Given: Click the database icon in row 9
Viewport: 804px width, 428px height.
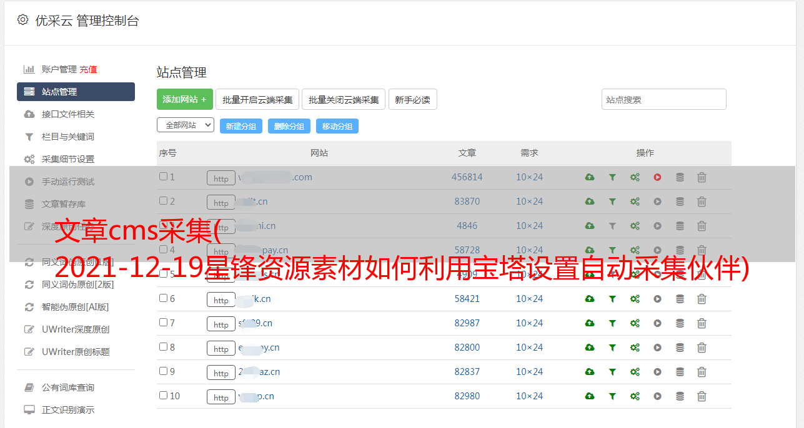Looking at the screenshot, I should (x=680, y=372).
